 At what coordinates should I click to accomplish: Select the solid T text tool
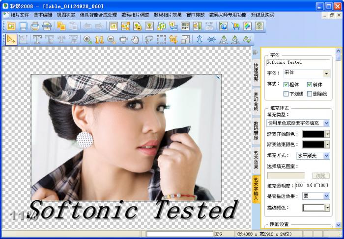pos(37,40)
